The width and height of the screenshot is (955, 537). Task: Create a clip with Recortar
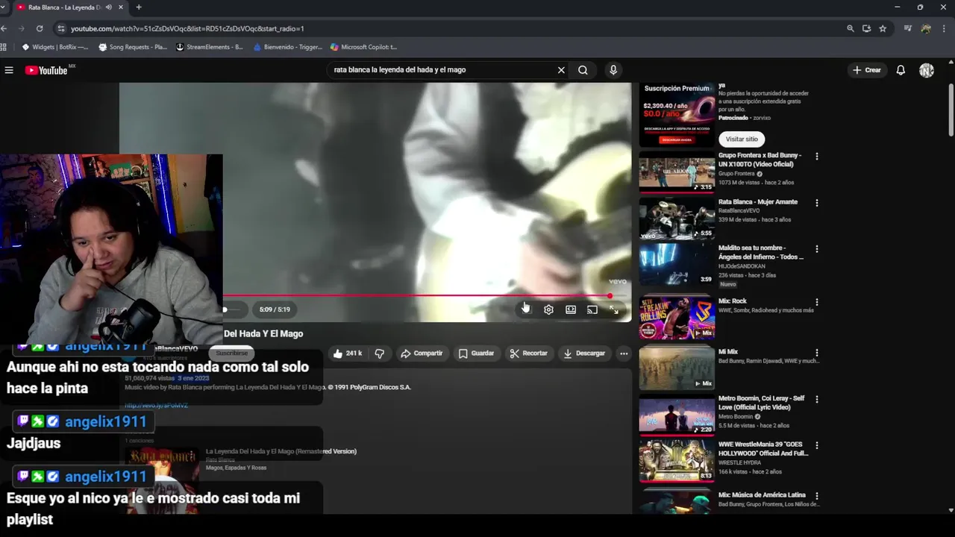point(529,354)
